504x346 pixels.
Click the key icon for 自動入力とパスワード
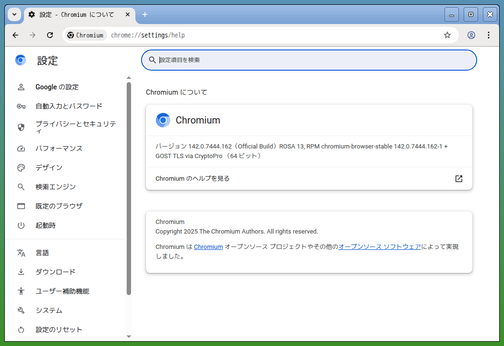pyautogui.click(x=21, y=106)
